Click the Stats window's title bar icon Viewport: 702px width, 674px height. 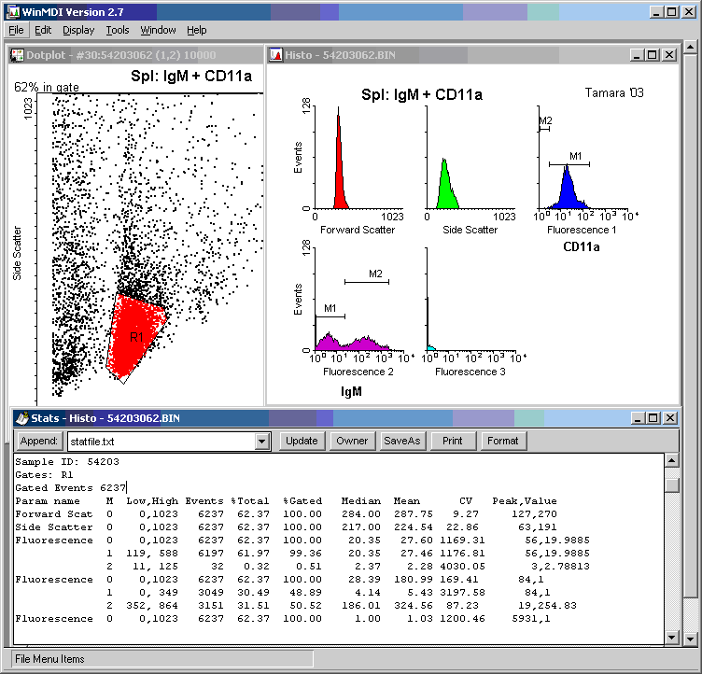[22, 418]
